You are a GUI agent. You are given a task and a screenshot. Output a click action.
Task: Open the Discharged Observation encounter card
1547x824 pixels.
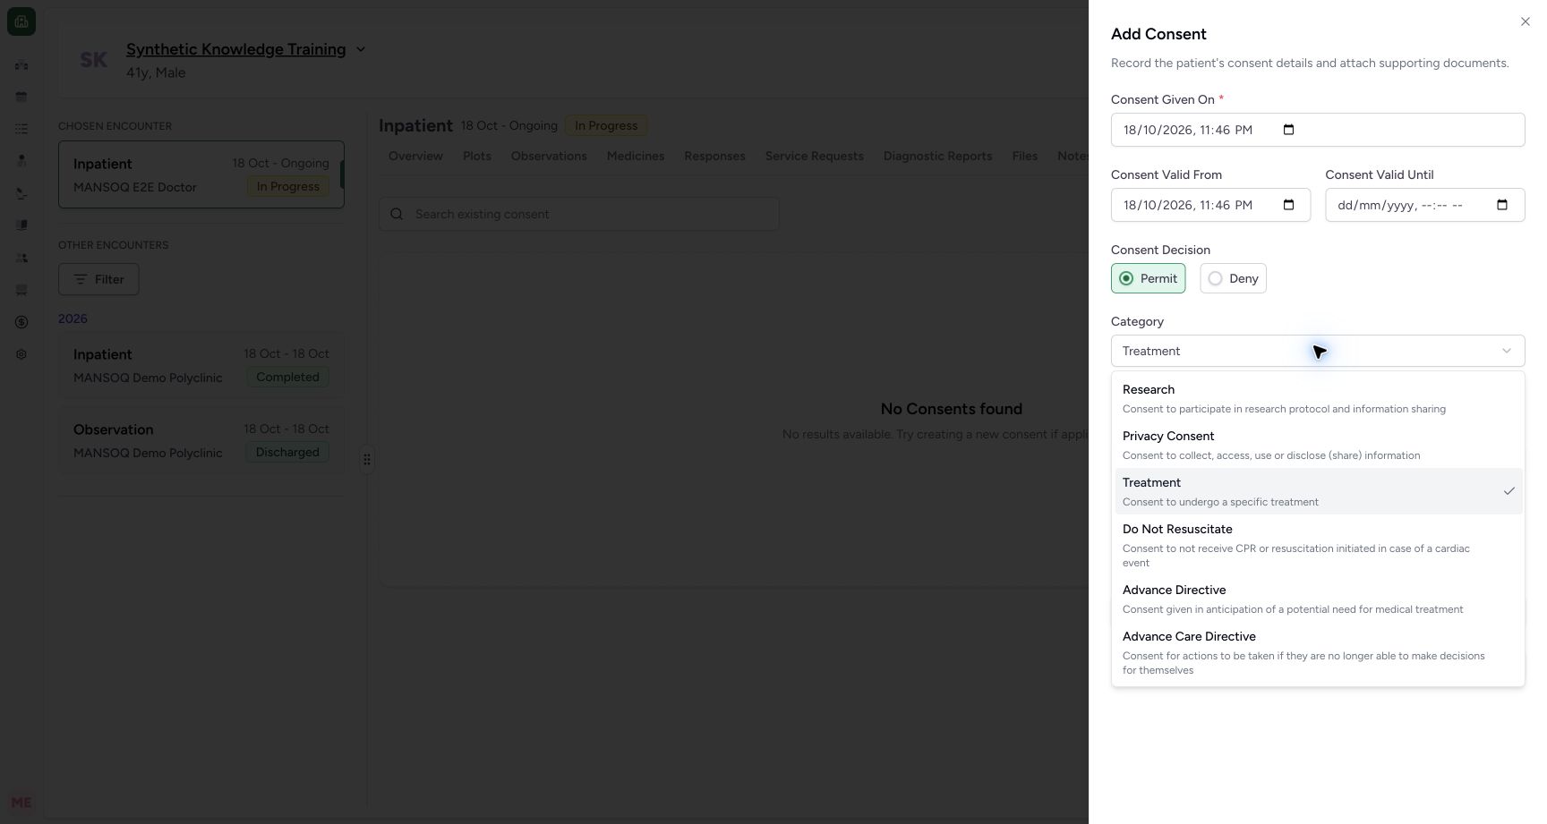pos(201,440)
